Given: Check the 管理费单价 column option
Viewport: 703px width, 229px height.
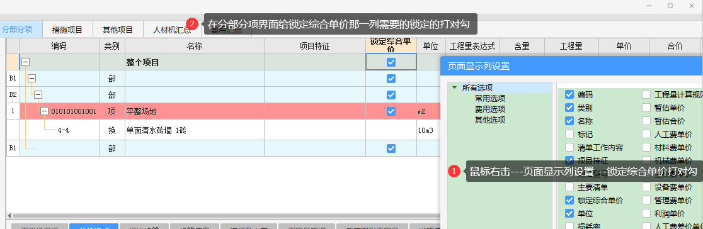Looking at the screenshot, I should click(x=646, y=200).
